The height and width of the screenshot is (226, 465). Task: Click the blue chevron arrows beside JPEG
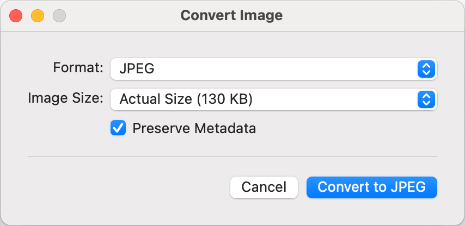click(x=426, y=69)
